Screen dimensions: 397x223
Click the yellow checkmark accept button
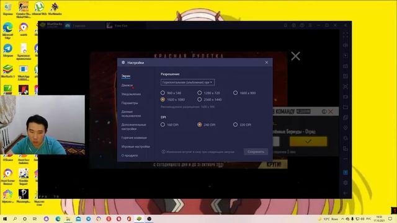(308, 141)
